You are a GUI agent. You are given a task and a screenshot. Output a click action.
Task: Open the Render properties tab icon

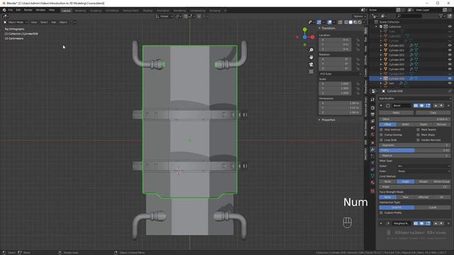(372, 108)
